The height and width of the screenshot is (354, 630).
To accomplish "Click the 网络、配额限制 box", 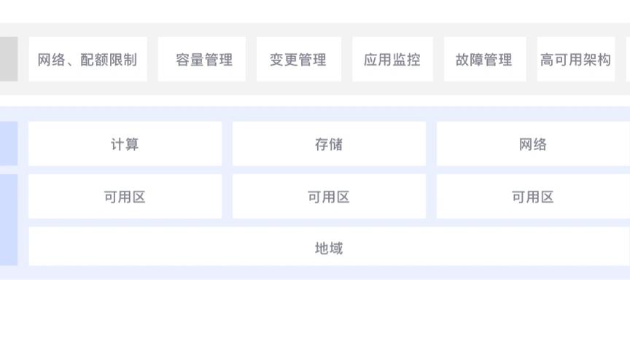I will (x=88, y=60).
